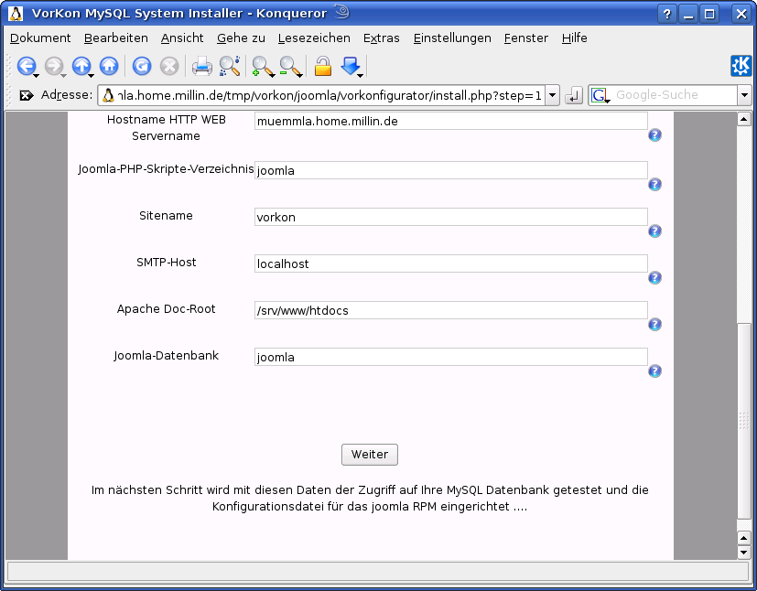Viewport: 757px width, 591px height.
Task: Show help for Hostname HTTP WEB Servername
Action: (x=654, y=135)
